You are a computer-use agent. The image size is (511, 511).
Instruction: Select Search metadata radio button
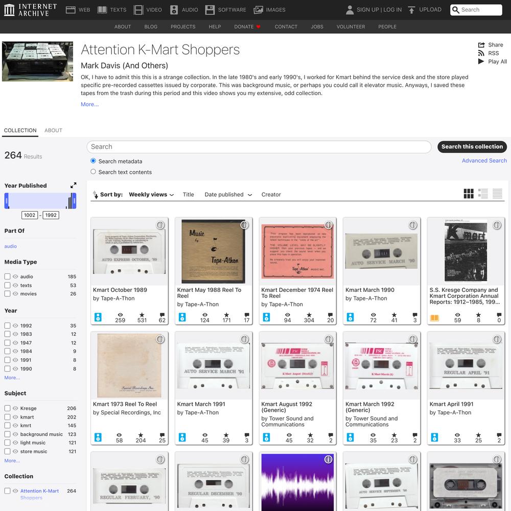(x=93, y=160)
